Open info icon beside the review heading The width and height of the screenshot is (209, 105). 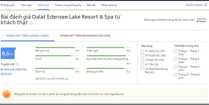click(x=31, y=23)
